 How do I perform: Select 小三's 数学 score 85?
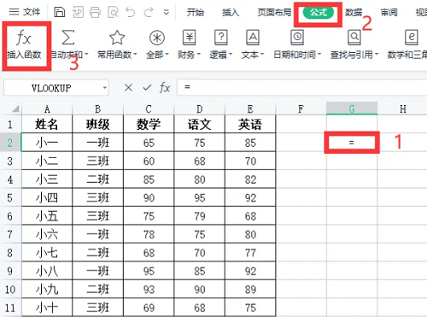point(149,179)
